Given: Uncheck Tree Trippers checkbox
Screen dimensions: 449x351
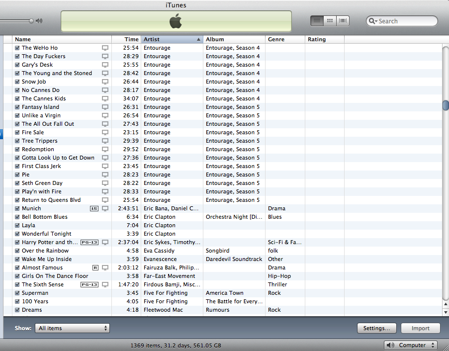Looking at the screenshot, I should point(17,141).
